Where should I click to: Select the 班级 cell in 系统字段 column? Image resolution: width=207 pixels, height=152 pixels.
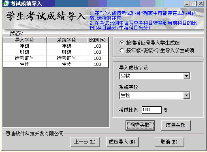pos(67,52)
